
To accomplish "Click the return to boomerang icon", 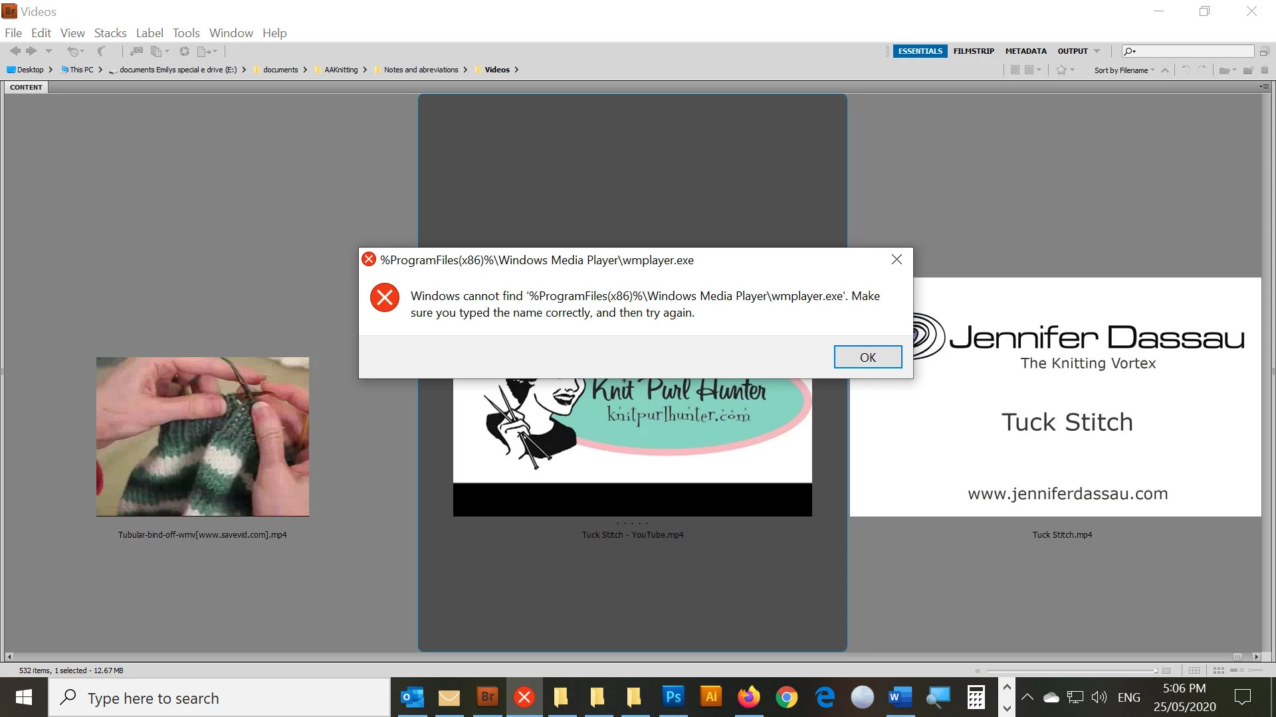I will pyautogui.click(x=101, y=51).
